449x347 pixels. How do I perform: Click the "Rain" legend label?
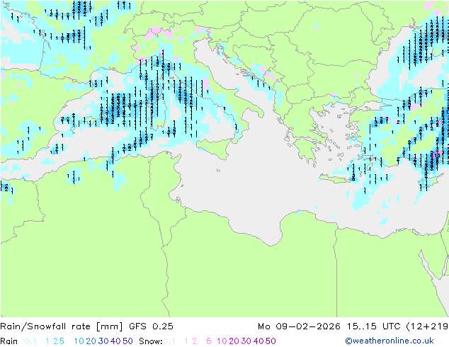(x=9, y=341)
